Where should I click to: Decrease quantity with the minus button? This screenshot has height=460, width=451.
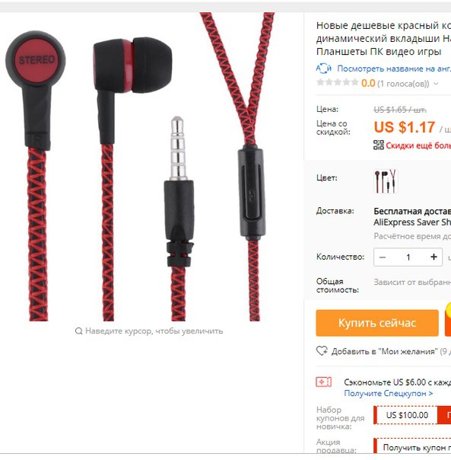point(383,257)
